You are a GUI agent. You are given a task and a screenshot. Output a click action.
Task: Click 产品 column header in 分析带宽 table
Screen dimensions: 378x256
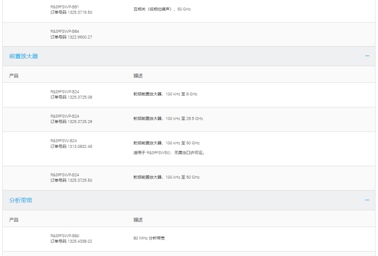(x=14, y=220)
